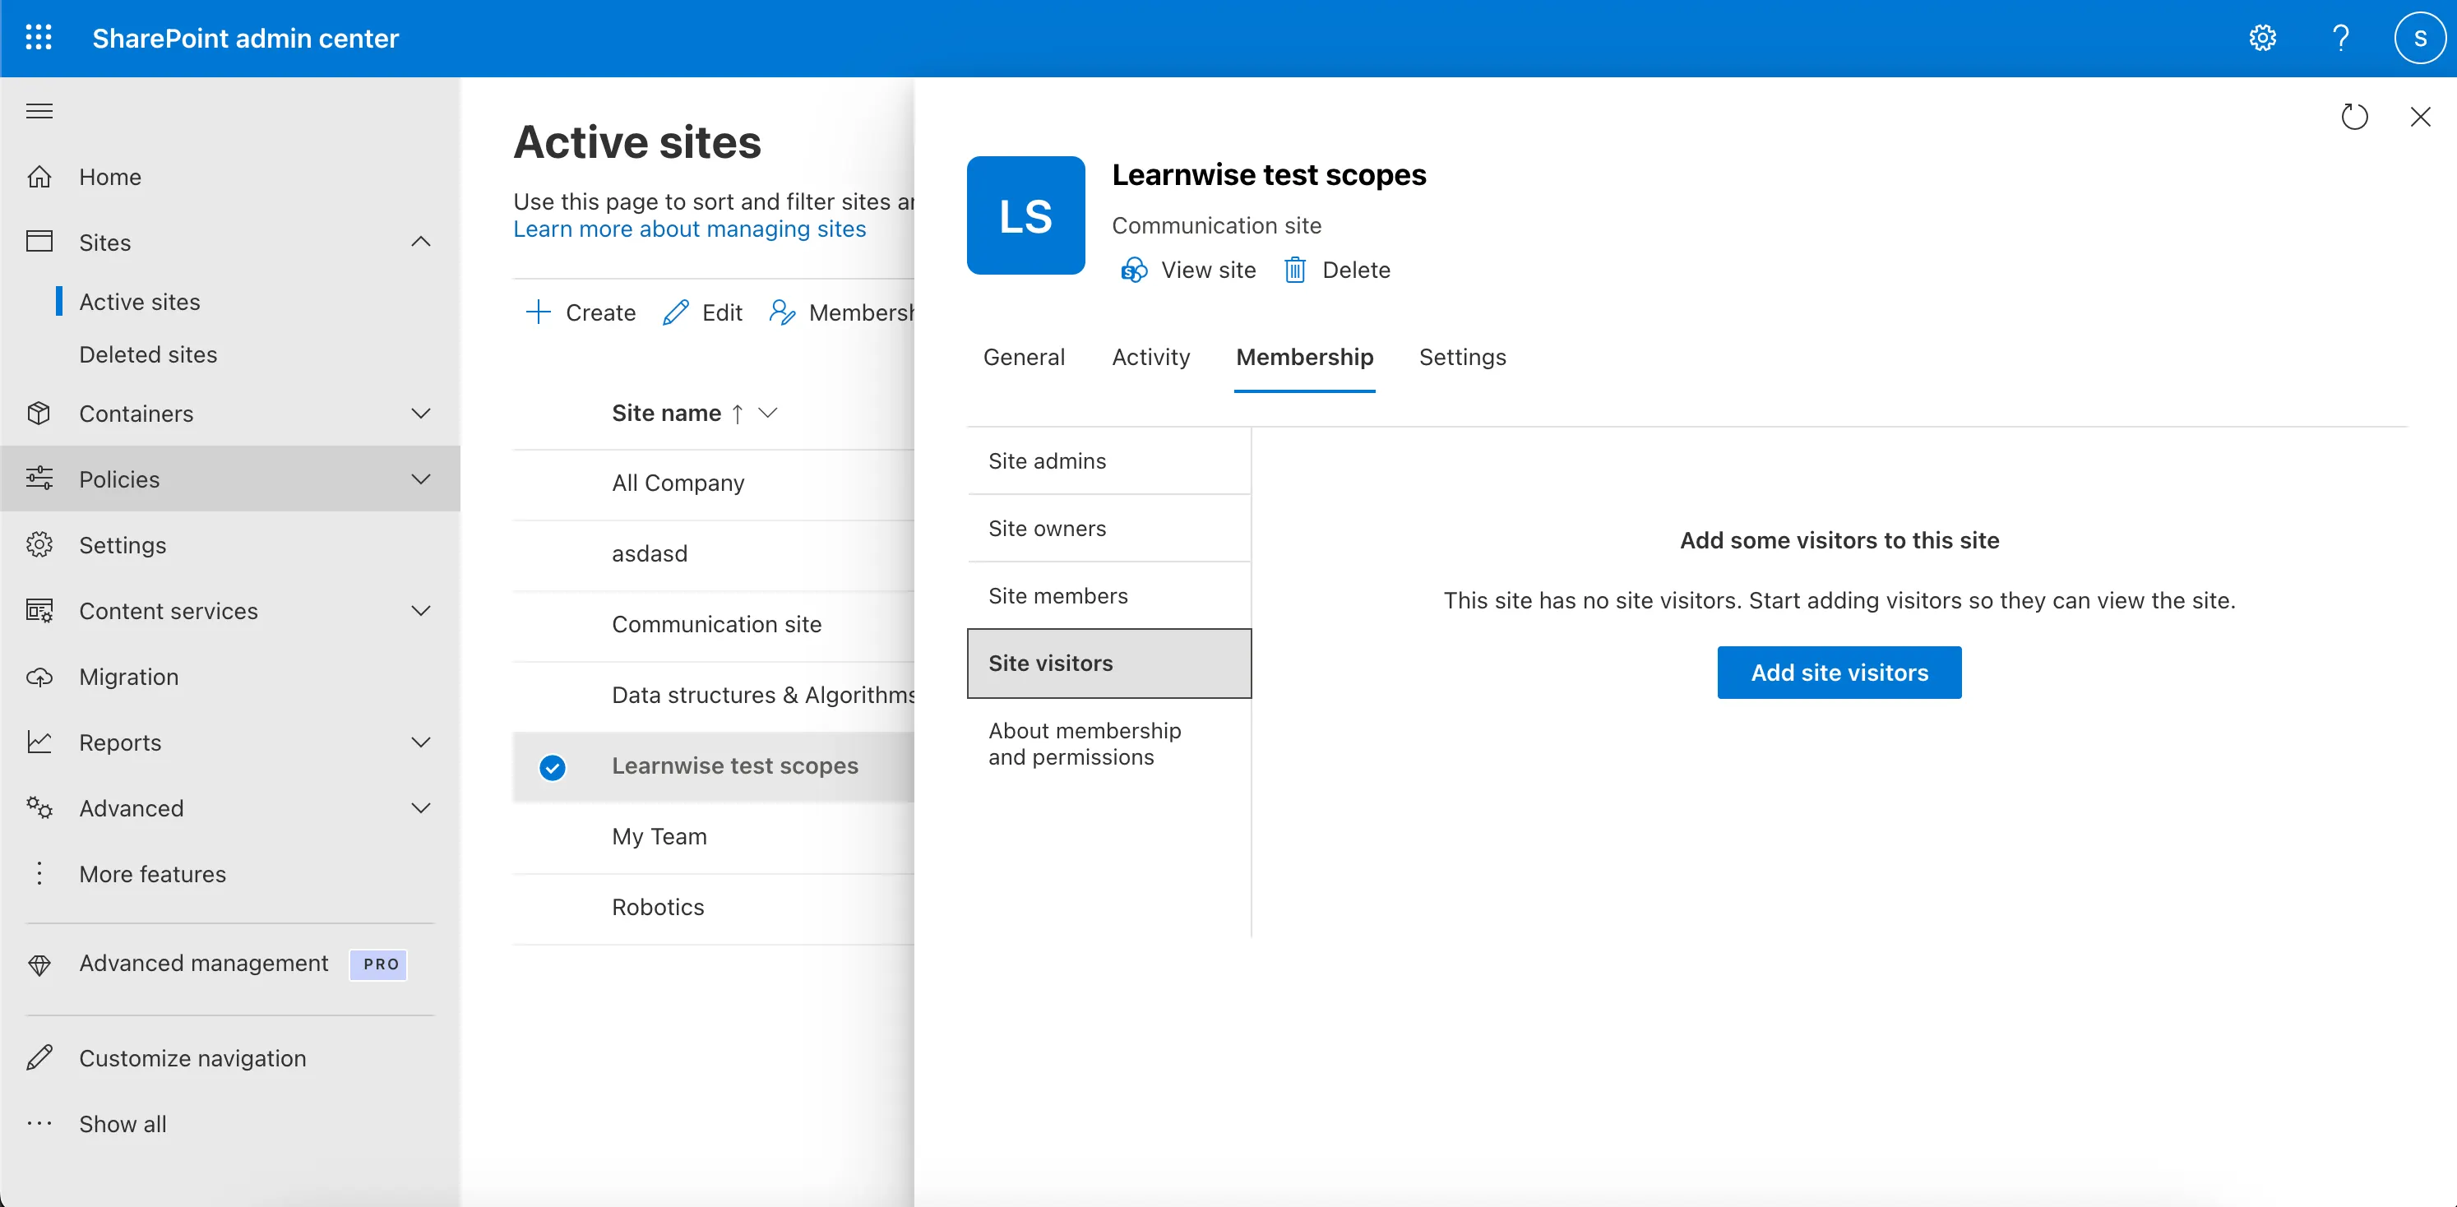The height and width of the screenshot is (1207, 2457).
Task: Click the refresh icon in panel
Action: tap(2355, 118)
